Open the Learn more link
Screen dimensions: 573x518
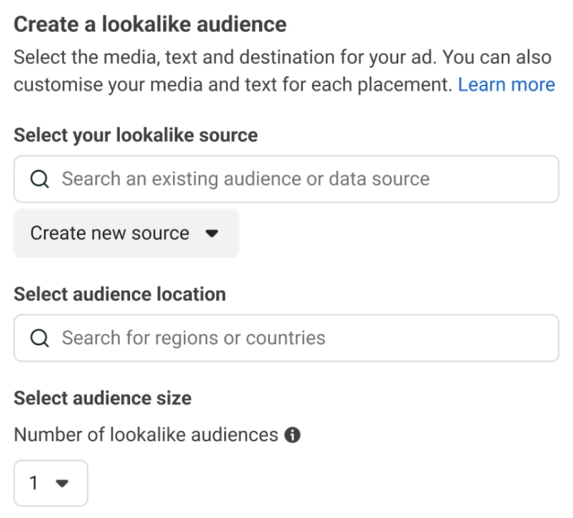coord(506,85)
